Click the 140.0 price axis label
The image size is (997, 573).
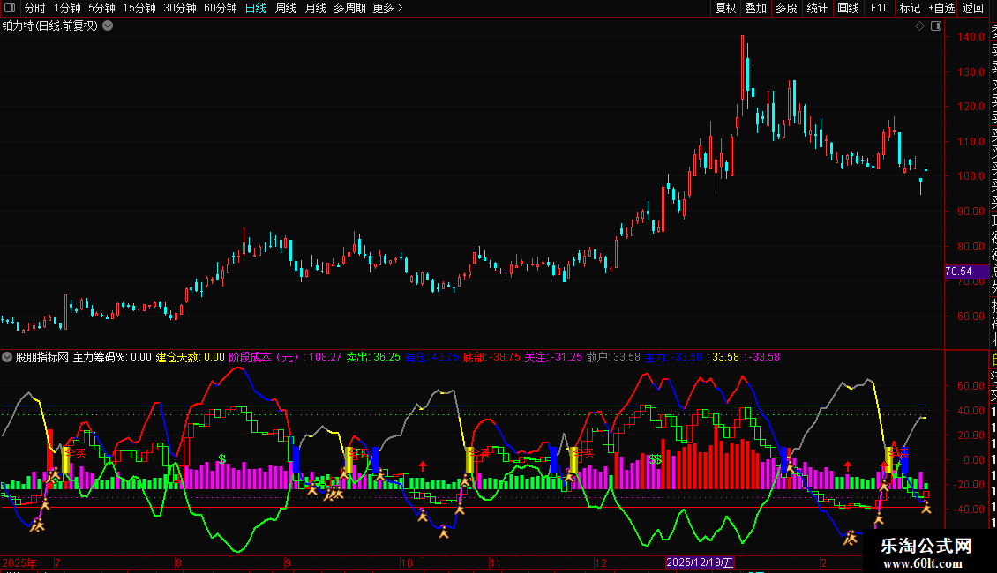[971, 37]
